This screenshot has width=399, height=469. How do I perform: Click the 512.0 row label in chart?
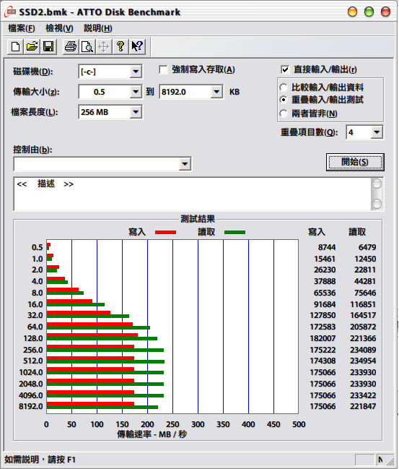click(33, 361)
